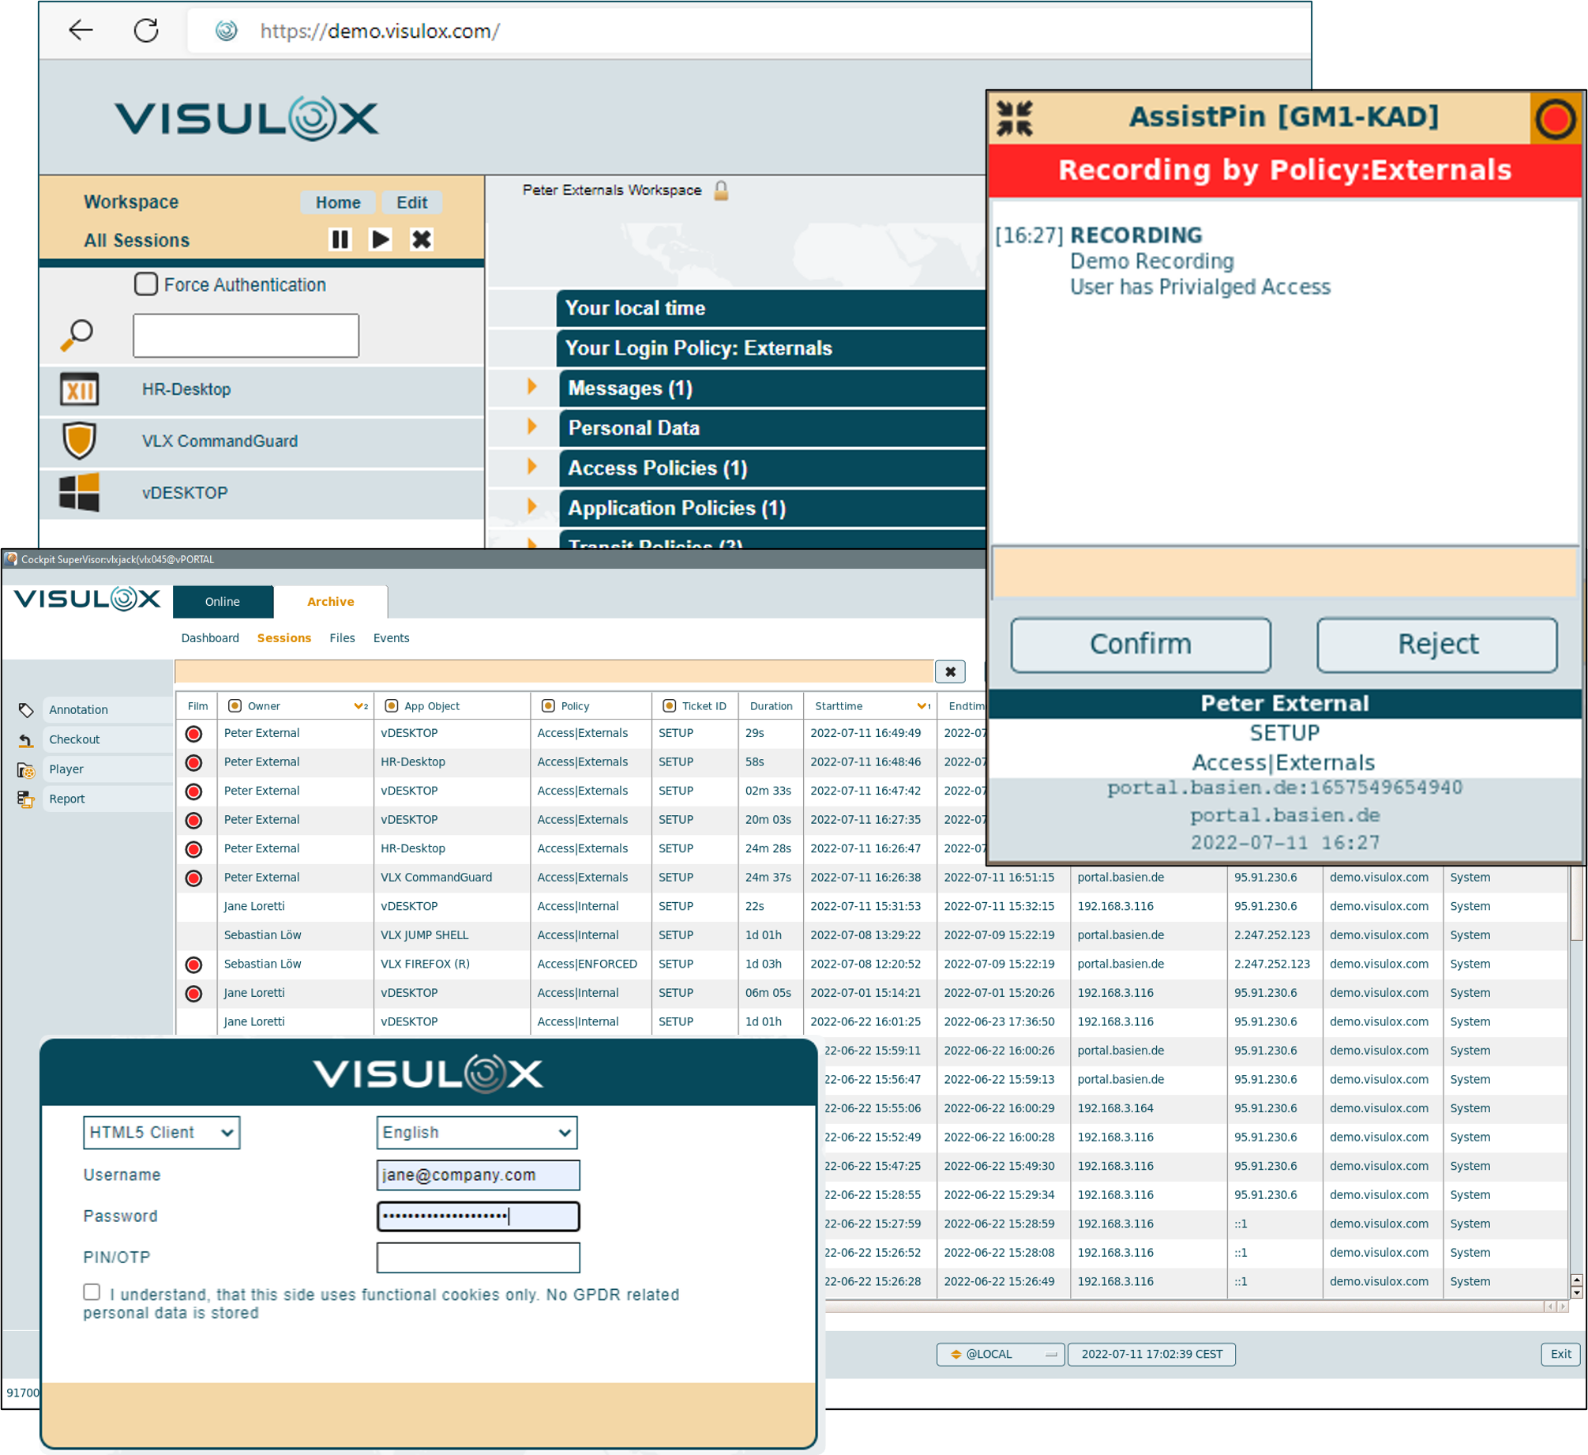
Task: Click film icon for VLX FIREFOX (R) session
Action: [x=193, y=964]
